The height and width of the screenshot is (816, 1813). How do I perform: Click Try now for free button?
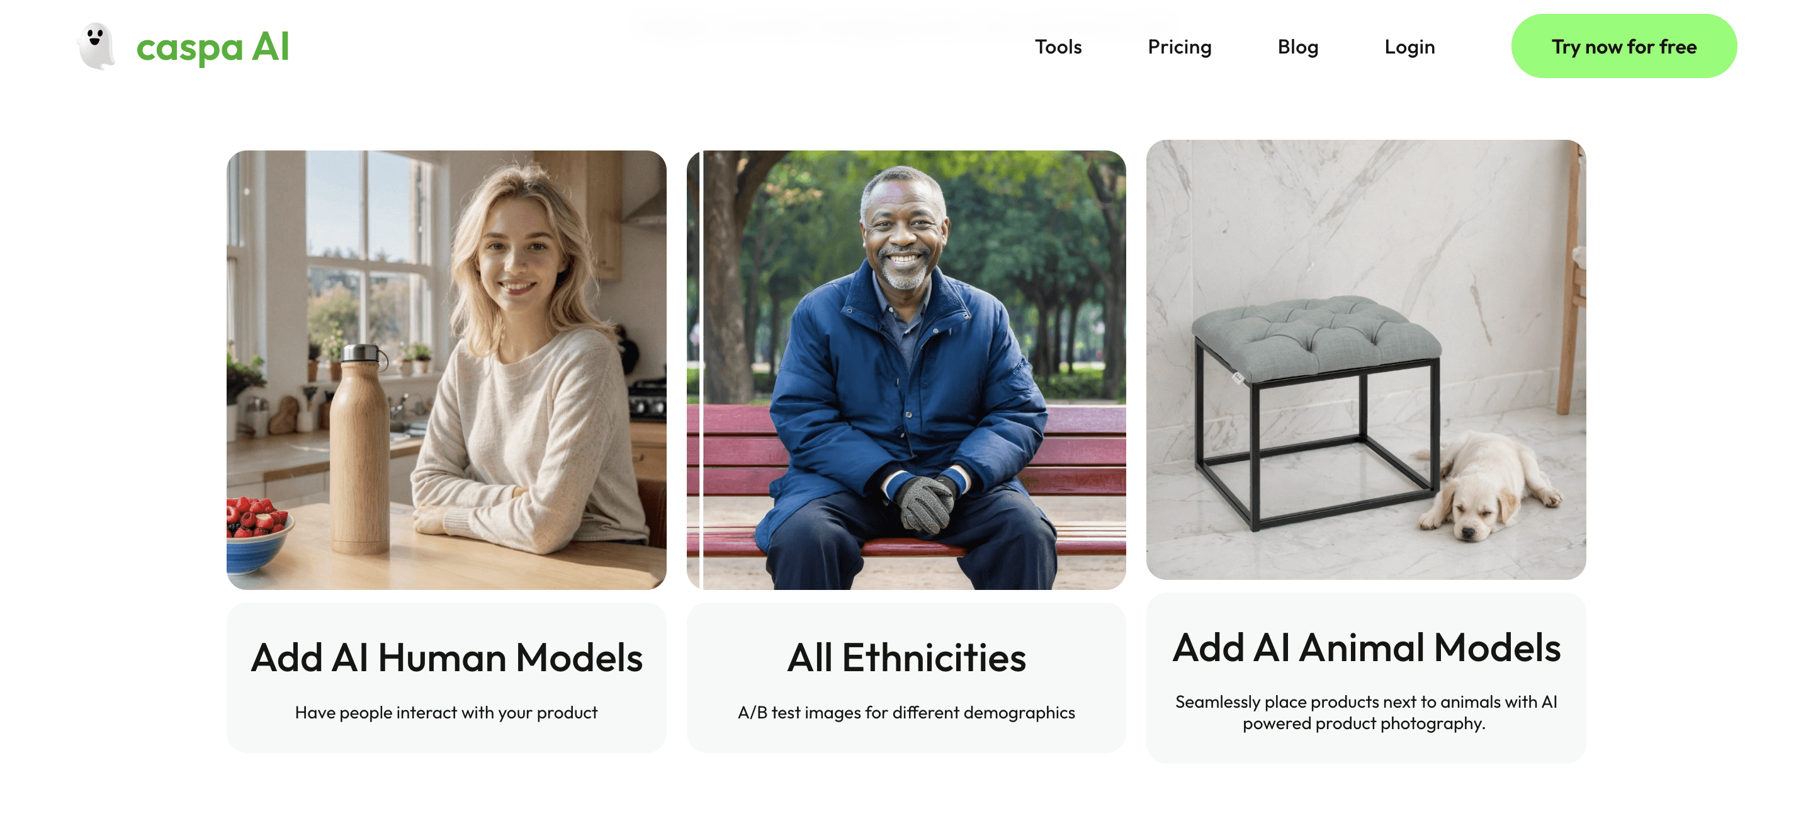[x=1624, y=46]
